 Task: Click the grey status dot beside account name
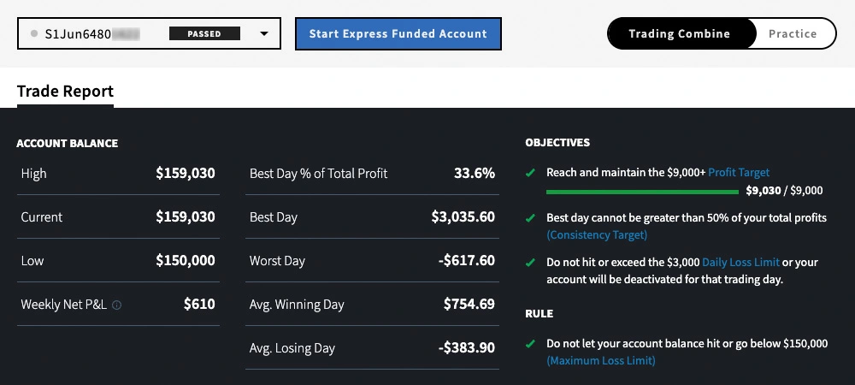33,34
